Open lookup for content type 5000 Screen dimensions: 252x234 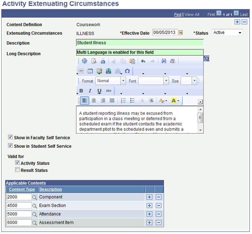35,214
